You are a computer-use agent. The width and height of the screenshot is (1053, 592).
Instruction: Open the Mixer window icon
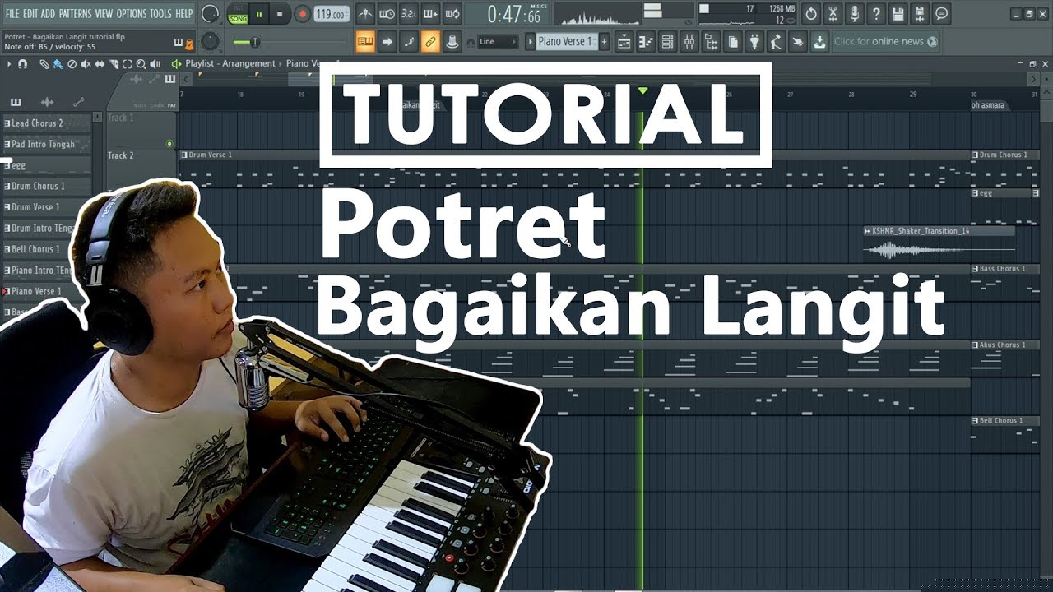click(x=689, y=42)
